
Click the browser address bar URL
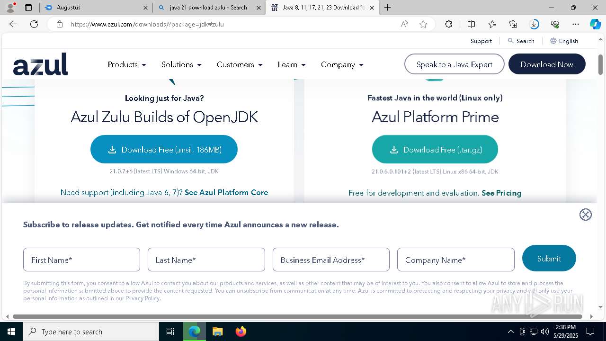147,24
